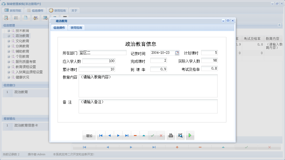
Task: Click the green execute arrow icon
Action: click(x=190, y=135)
